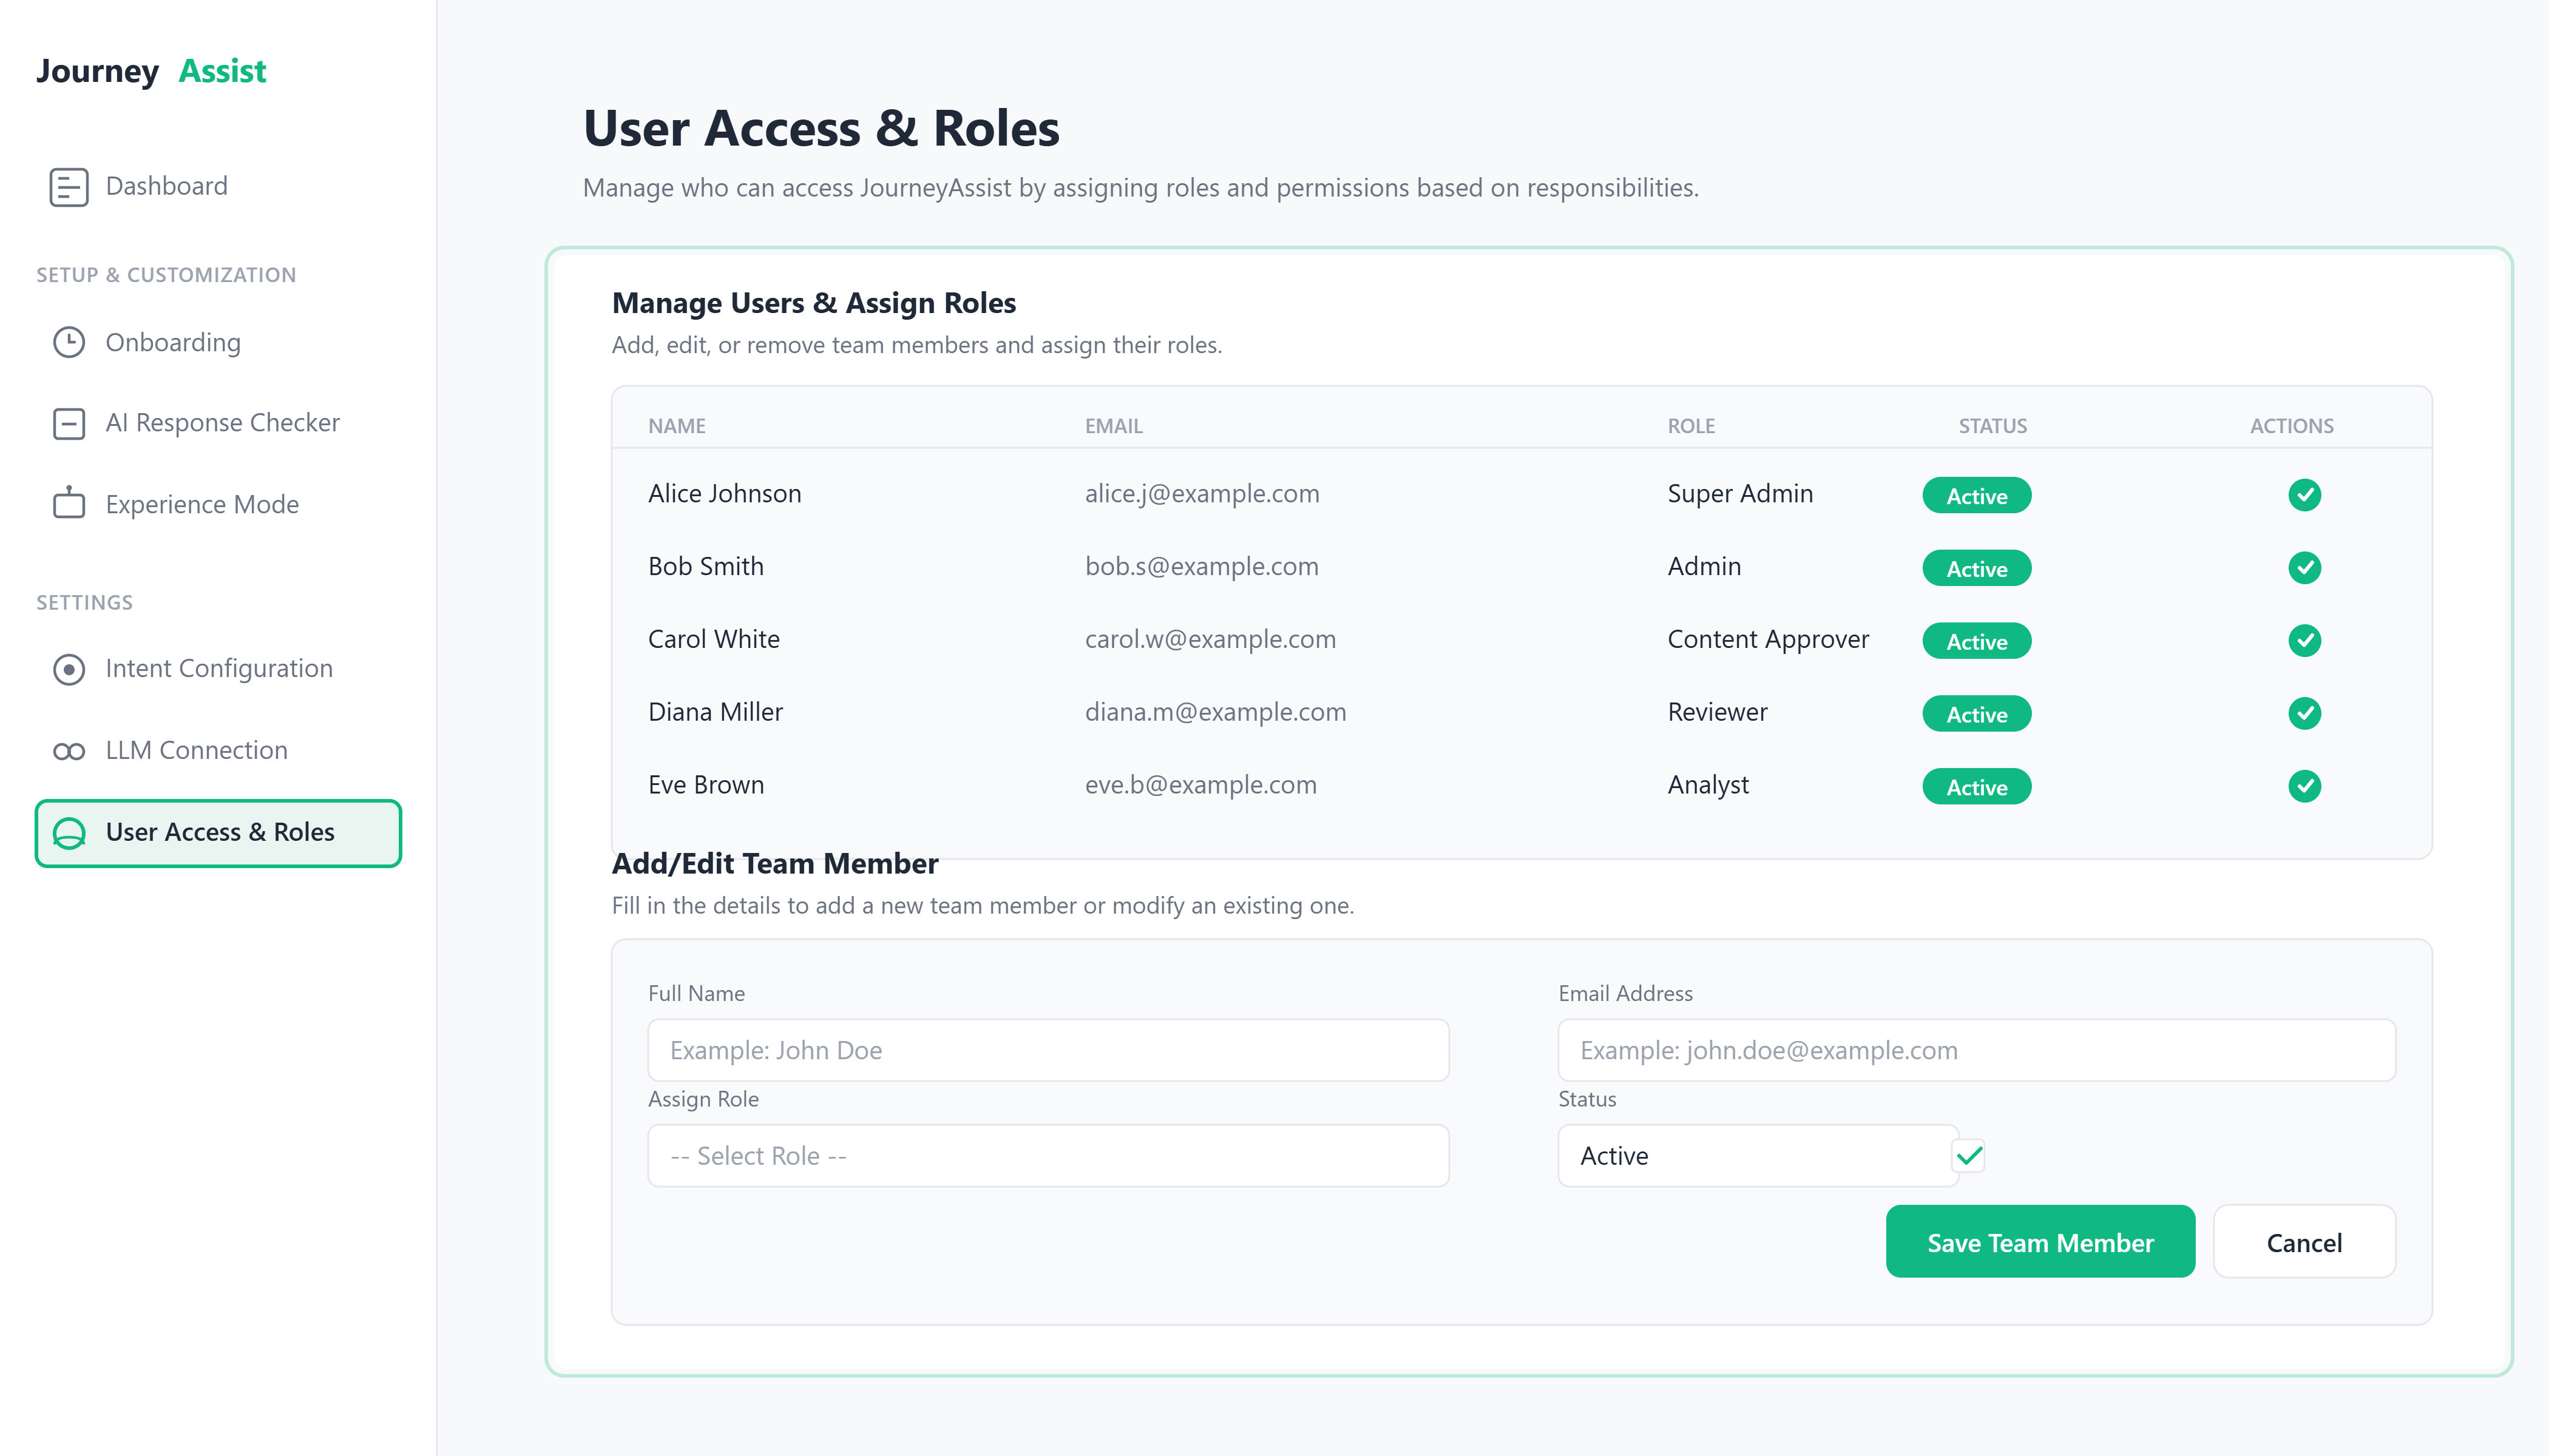
Task: Focus the Full Name input field
Action: tap(1048, 1050)
